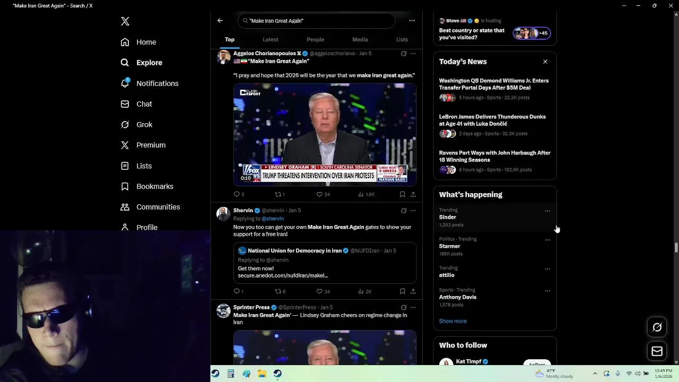This screenshot has width=679, height=382.
Task: Open Profile in the sidebar
Action: click(x=139, y=227)
